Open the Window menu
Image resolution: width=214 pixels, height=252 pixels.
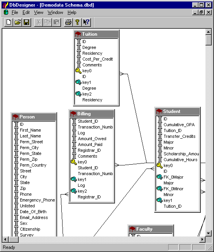click(x=56, y=12)
